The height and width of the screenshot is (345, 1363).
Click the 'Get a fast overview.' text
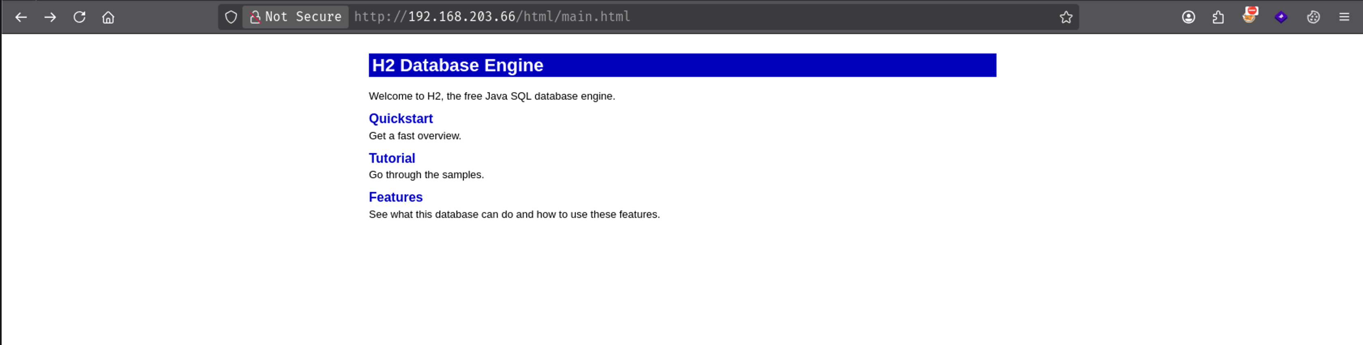click(x=415, y=136)
